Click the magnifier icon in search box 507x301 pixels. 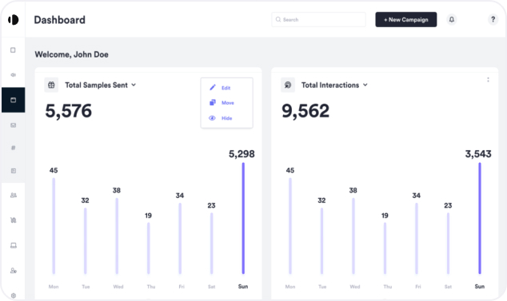(x=278, y=19)
